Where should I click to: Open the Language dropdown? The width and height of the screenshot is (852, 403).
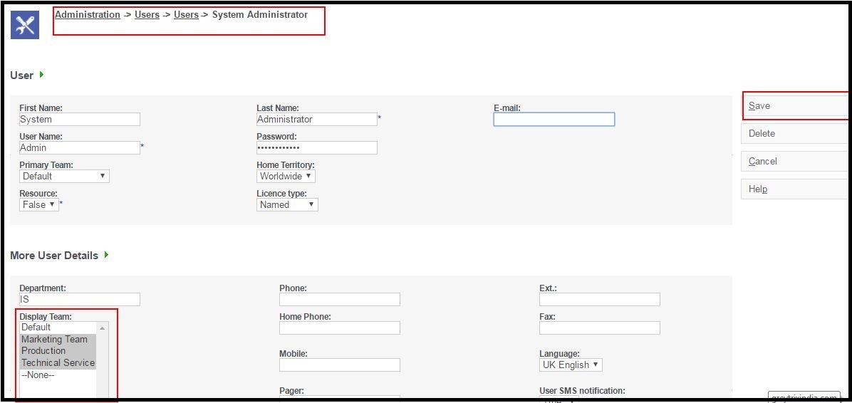pos(571,365)
